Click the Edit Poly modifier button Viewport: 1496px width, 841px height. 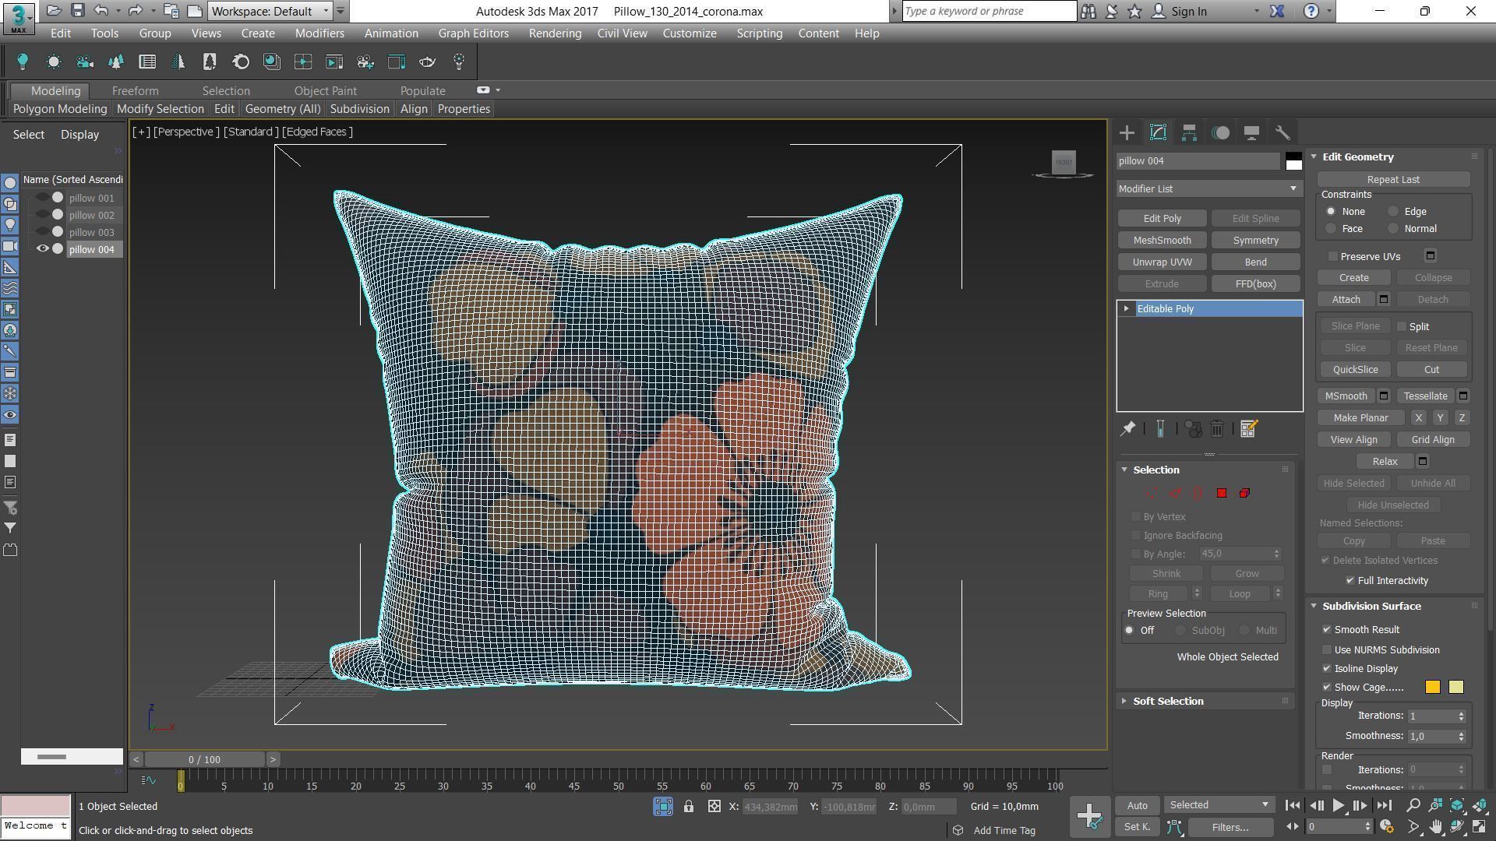(1162, 219)
